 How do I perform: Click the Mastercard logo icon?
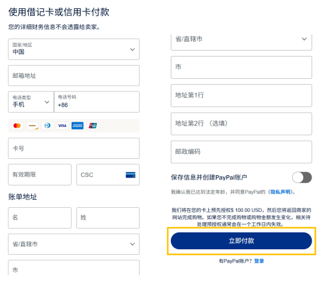pyautogui.click(x=17, y=126)
